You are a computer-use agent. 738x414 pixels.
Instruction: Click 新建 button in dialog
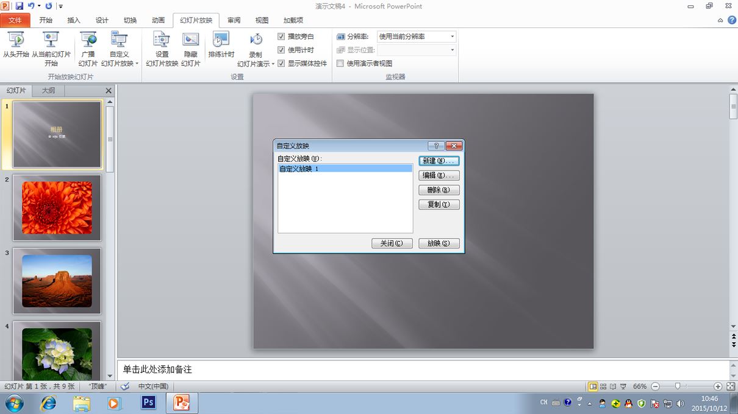(439, 161)
